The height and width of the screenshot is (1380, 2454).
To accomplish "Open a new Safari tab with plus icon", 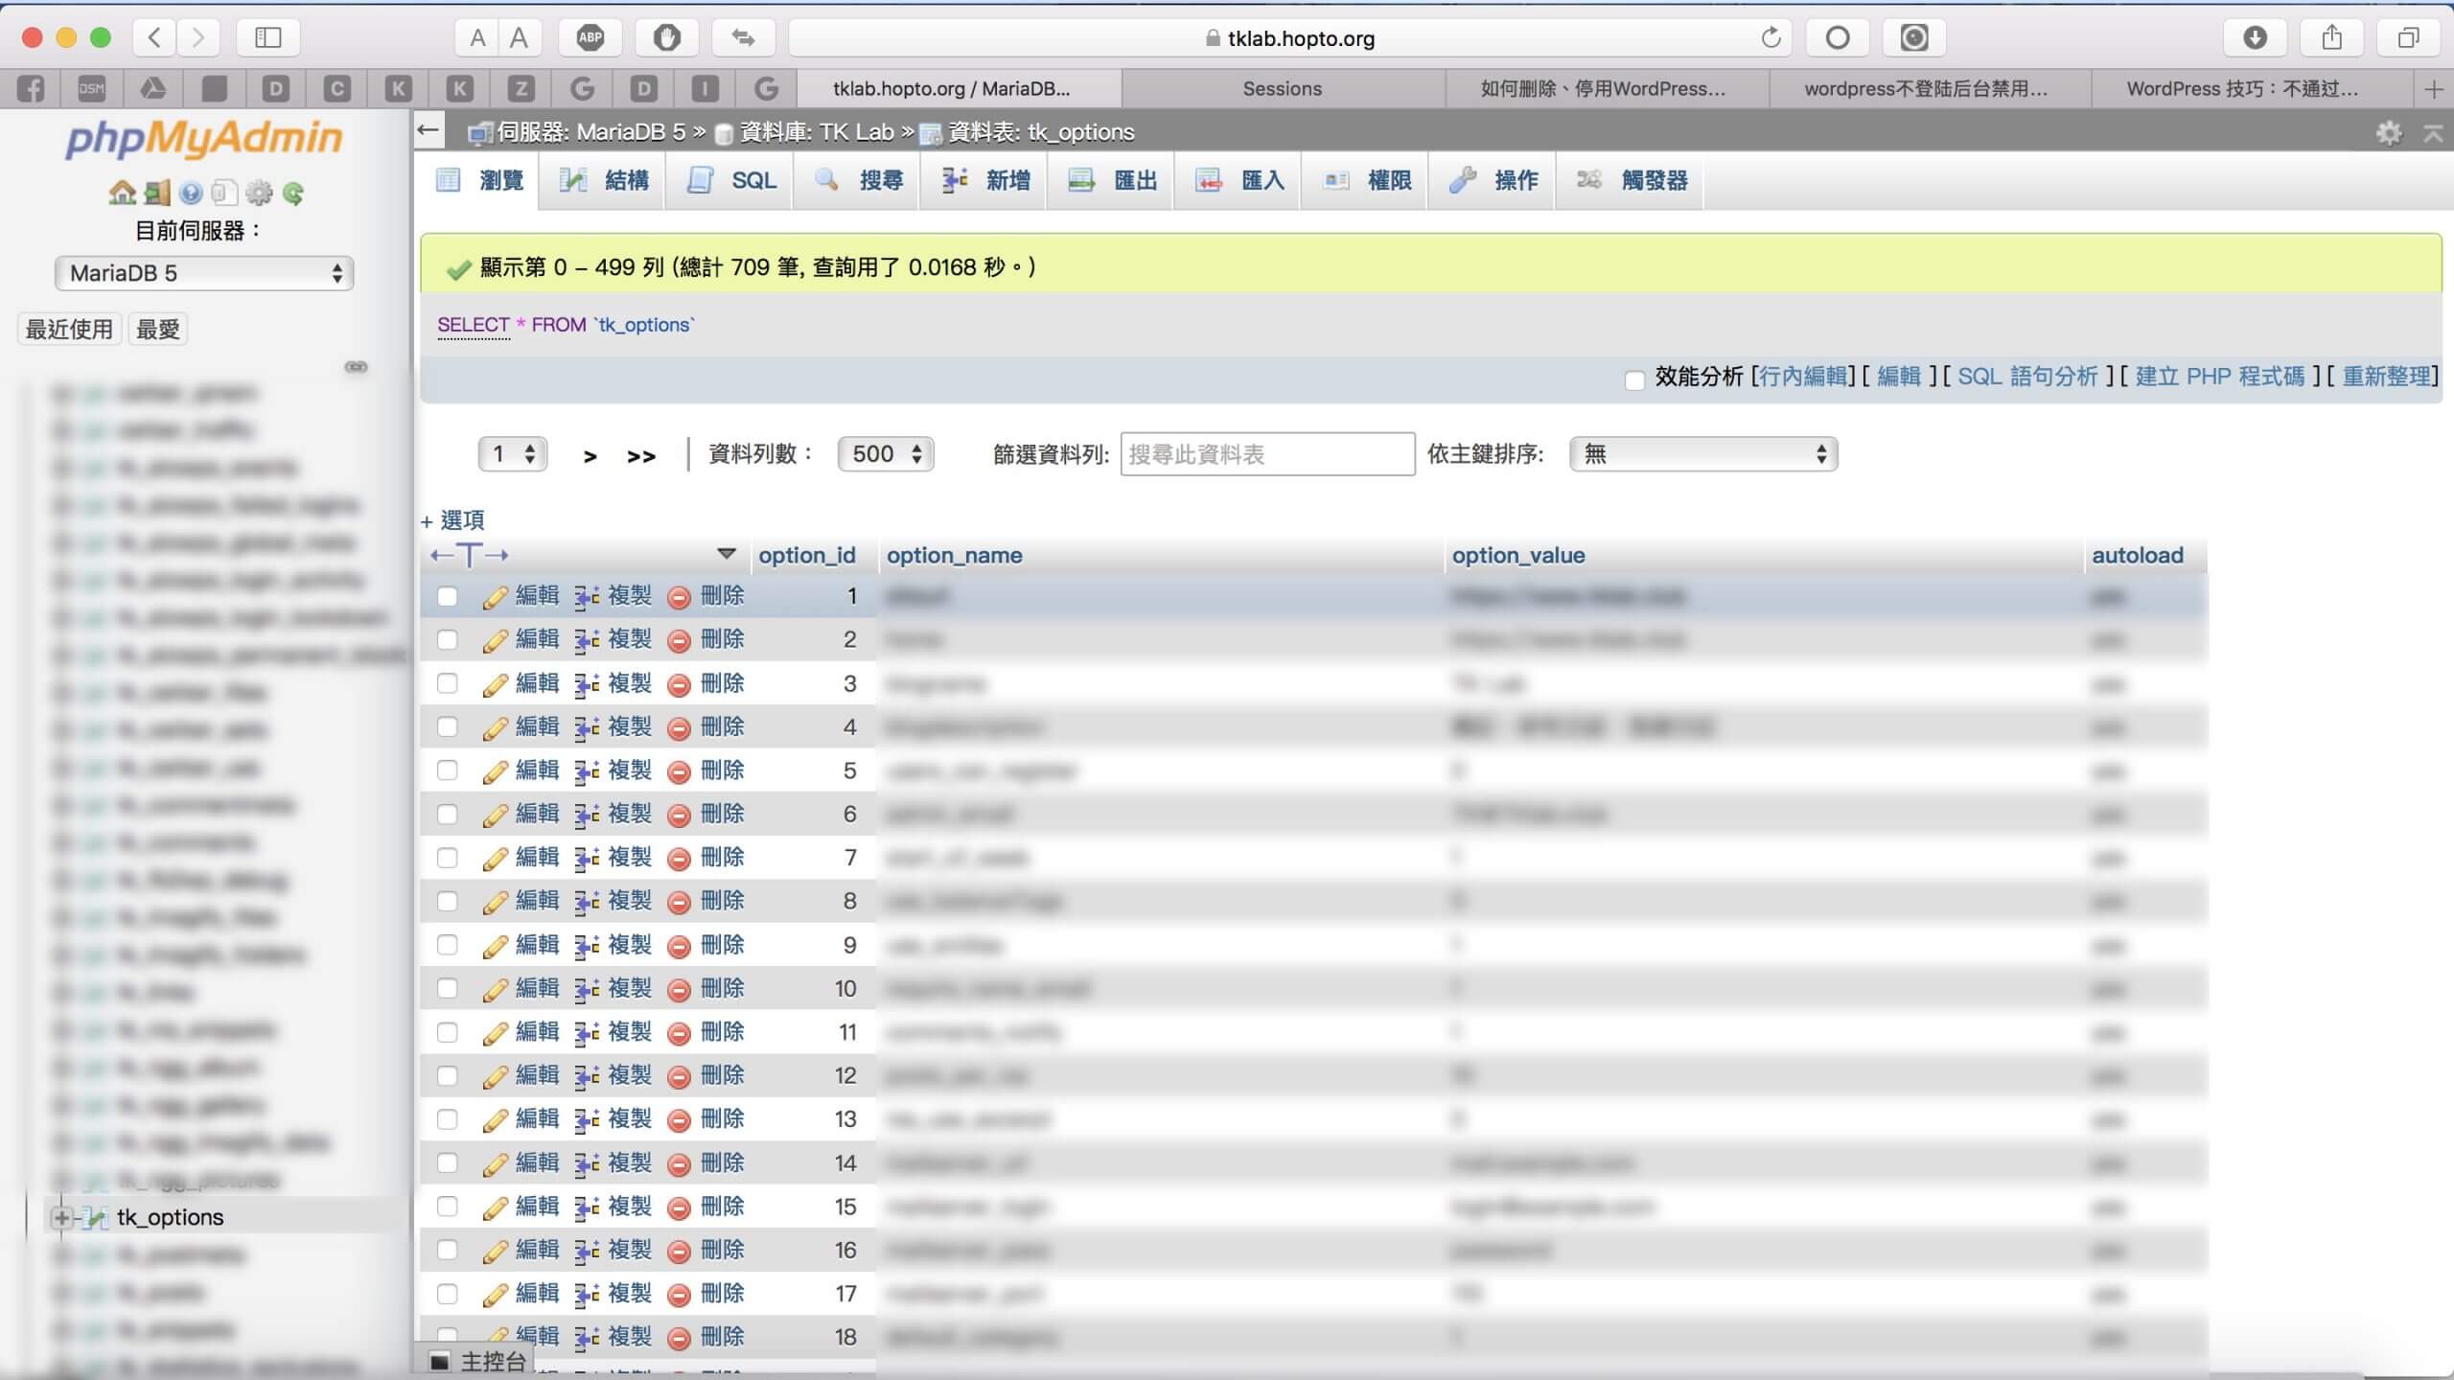I will pyautogui.click(x=2433, y=89).
